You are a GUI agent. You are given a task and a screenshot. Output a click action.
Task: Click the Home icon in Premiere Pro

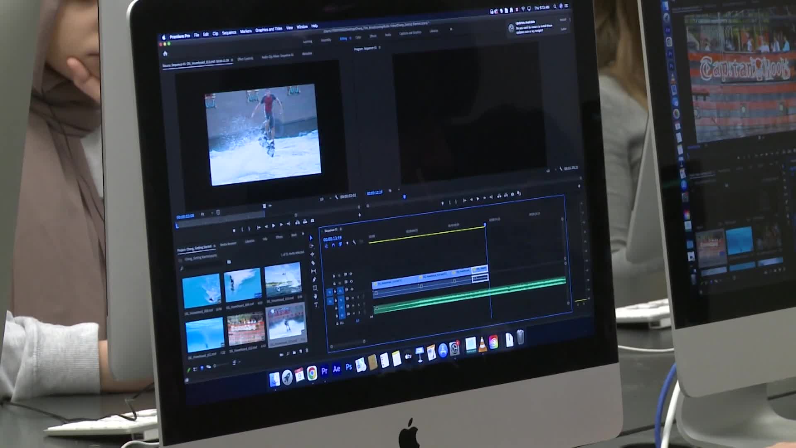tap(165, 54)
